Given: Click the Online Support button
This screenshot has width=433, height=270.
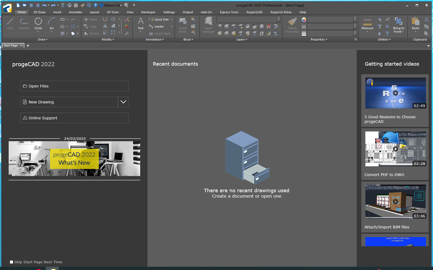Looking at the screenshot, I should pos(74,118).
